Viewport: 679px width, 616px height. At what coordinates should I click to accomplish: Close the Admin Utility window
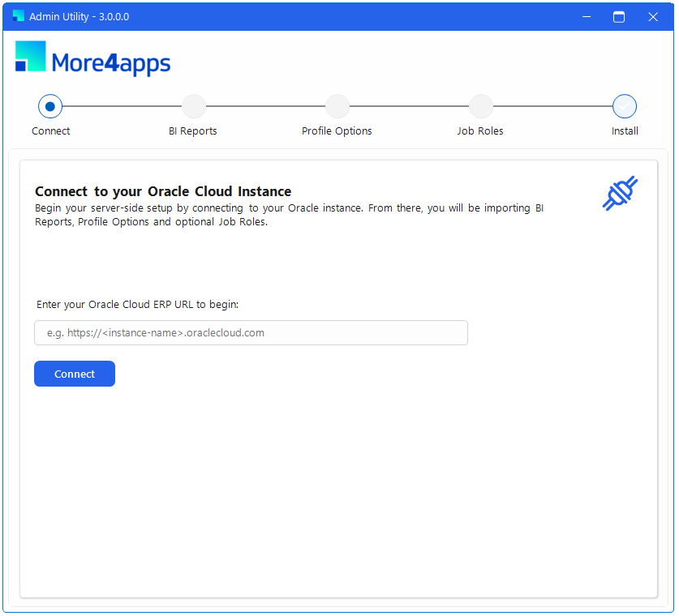(653, 17)
